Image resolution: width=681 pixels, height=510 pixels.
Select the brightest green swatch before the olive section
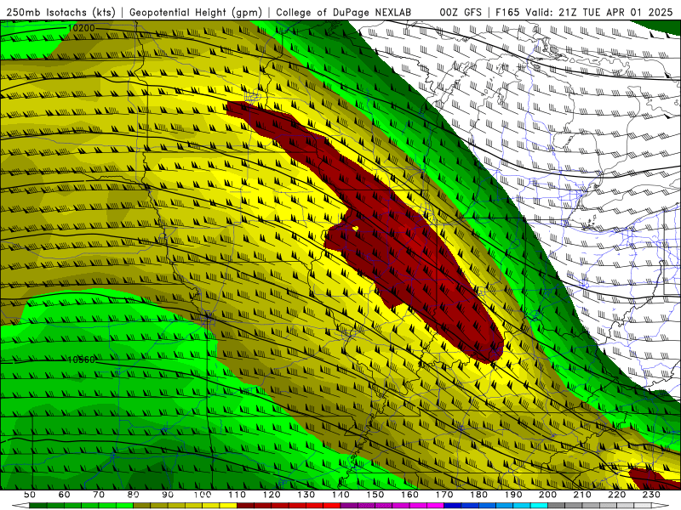point(124,506)
